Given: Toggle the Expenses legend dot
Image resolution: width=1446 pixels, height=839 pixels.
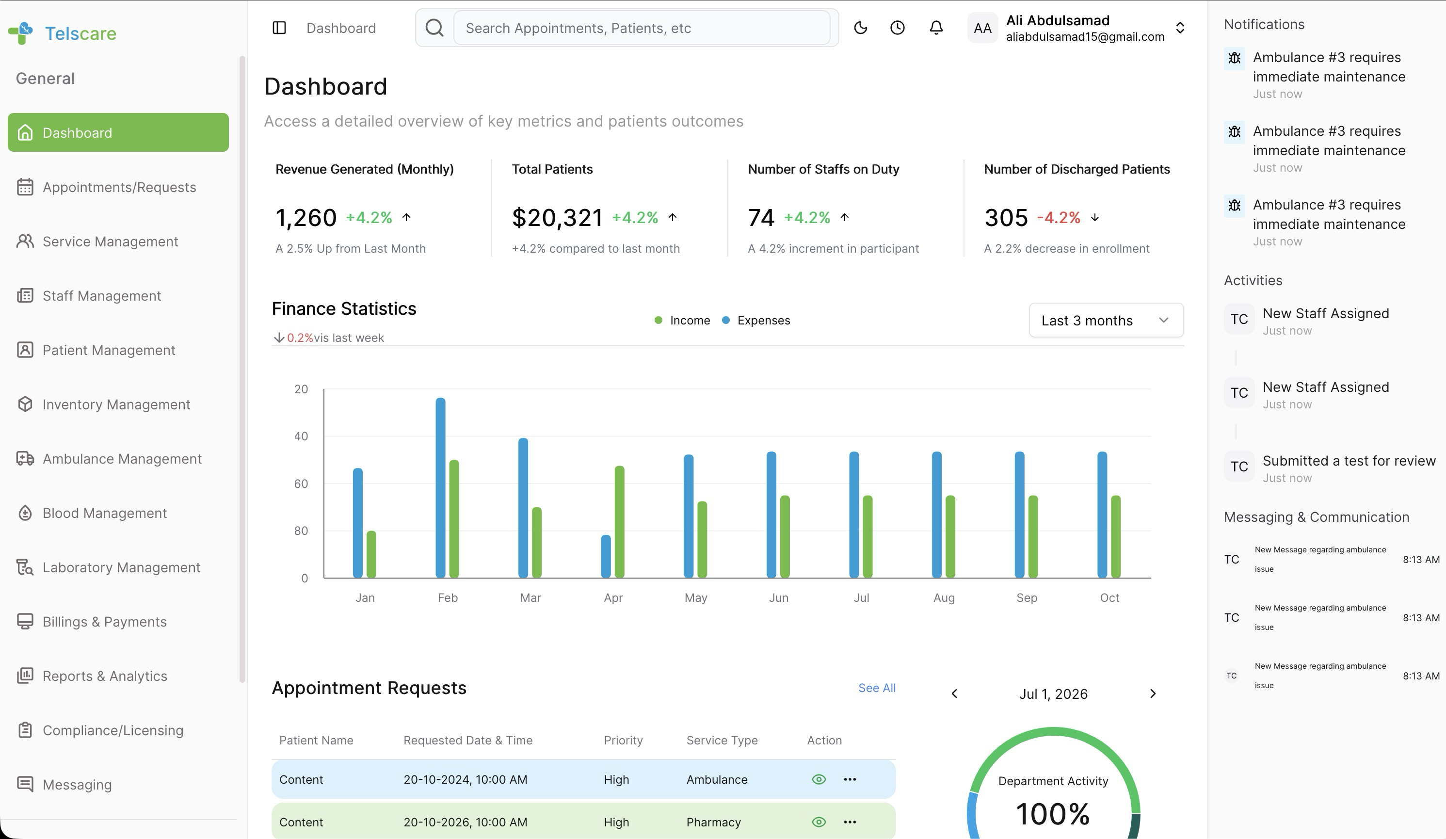Looking at the screenshot, I should click(x=725, y=320).
